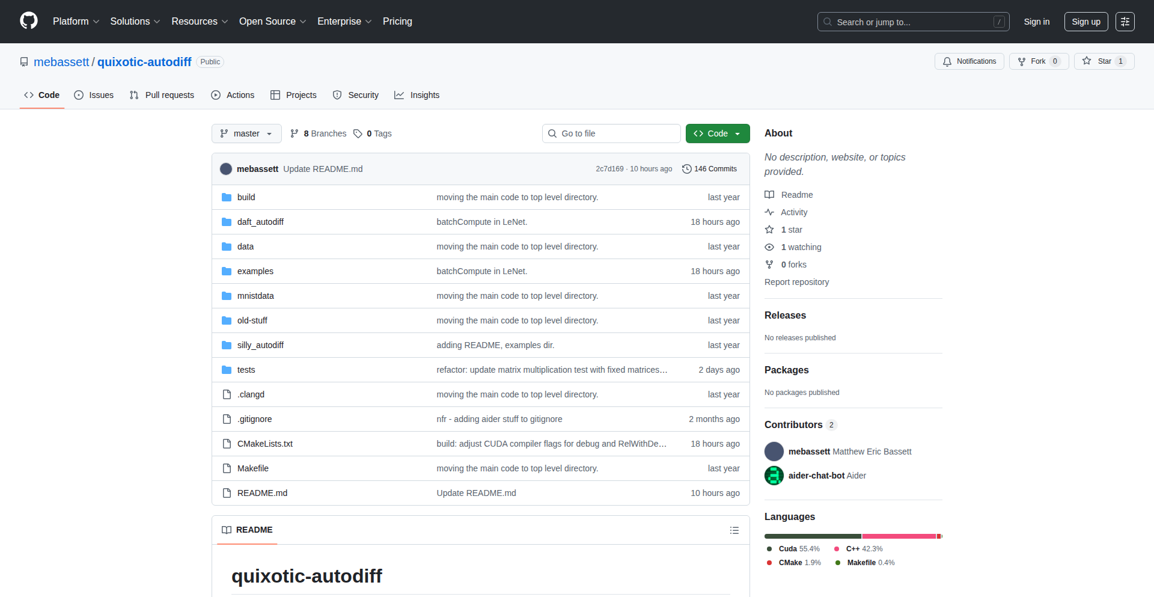Open the Insights tab

click(x=417, y=95)
